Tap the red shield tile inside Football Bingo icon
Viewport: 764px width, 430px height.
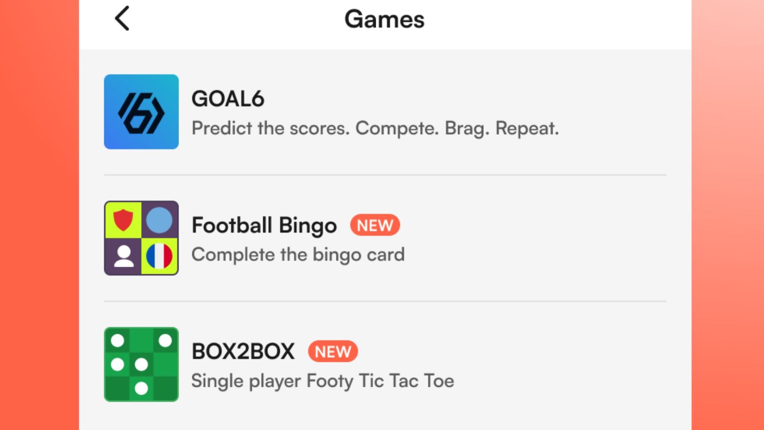[122, 219]
